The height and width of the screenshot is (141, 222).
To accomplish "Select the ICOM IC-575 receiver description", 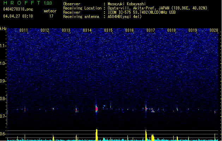I will coord(142,12).
